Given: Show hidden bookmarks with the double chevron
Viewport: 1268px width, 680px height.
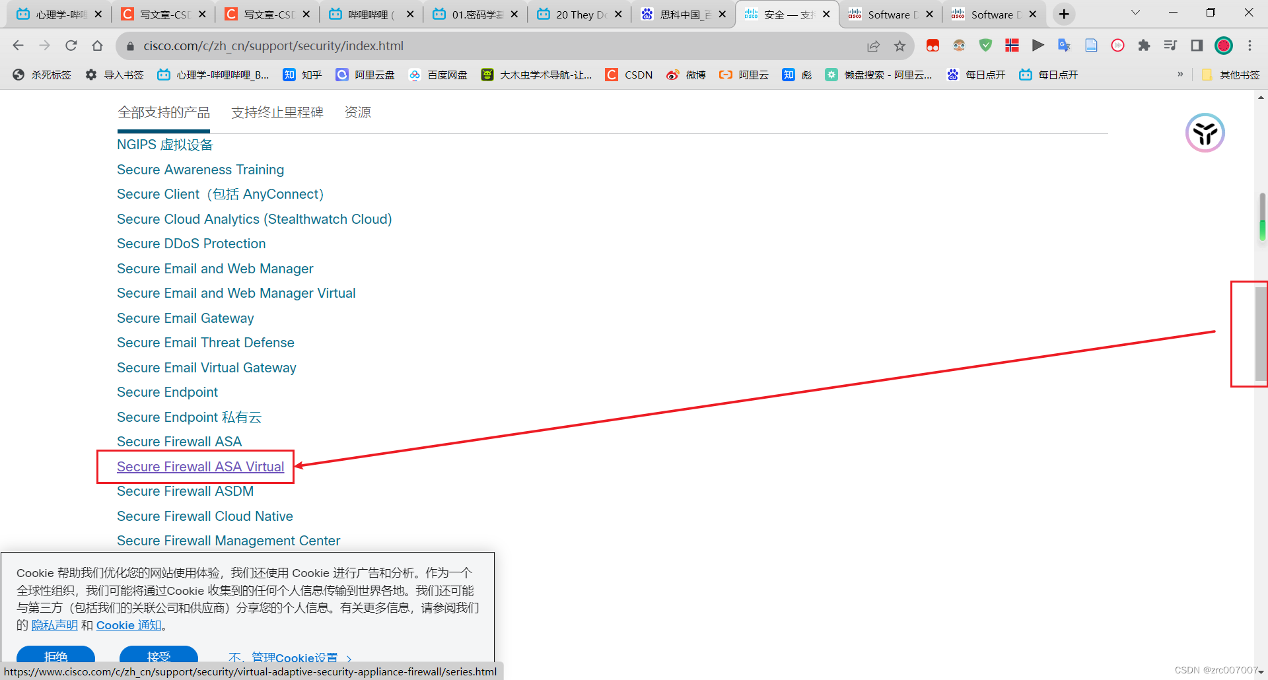Looking at the screenshot, I should (x=1180, y=74).
